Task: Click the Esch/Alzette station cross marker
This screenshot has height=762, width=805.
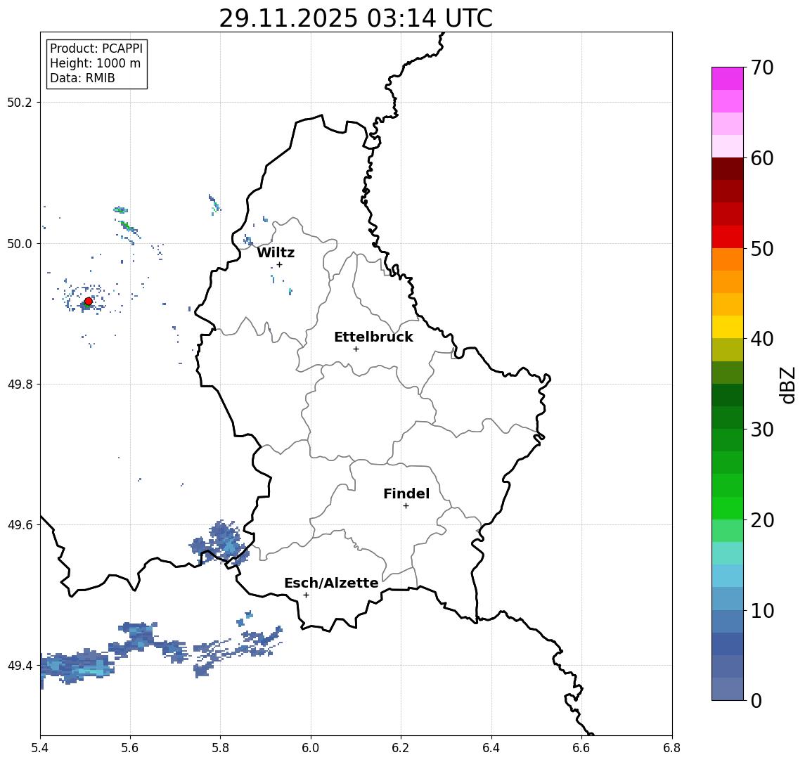Action: pyautogui.click(x=306, y=595)
